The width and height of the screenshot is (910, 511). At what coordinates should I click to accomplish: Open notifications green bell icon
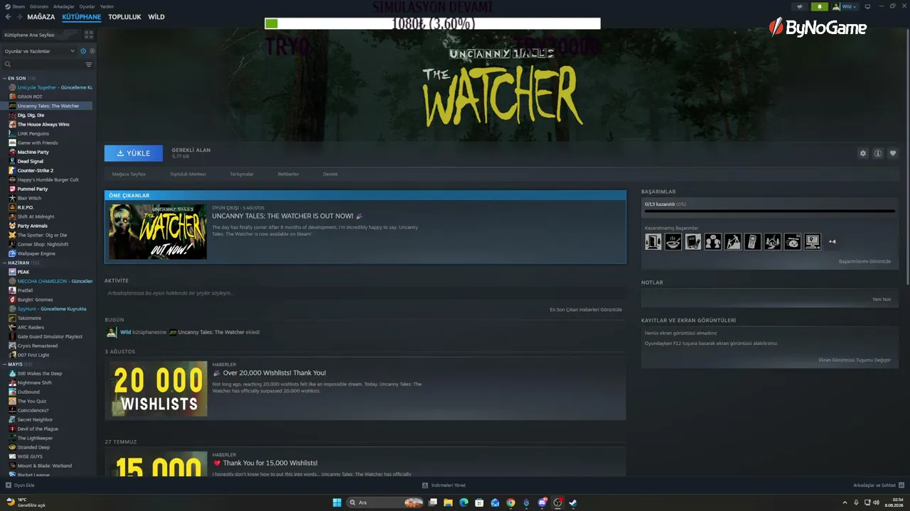[820, 6]
